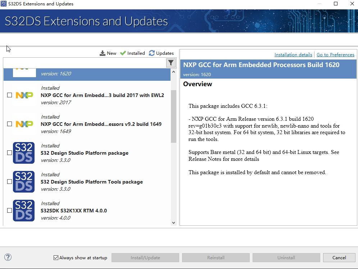Screen dimensions: 358x269
Task: Show New packages filter
Action: click(108, 53)
